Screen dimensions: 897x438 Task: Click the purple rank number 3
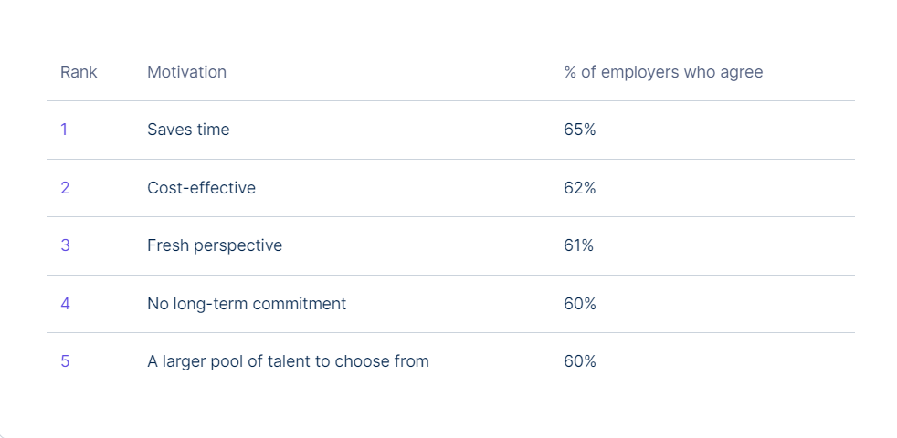tap(65, 245)
